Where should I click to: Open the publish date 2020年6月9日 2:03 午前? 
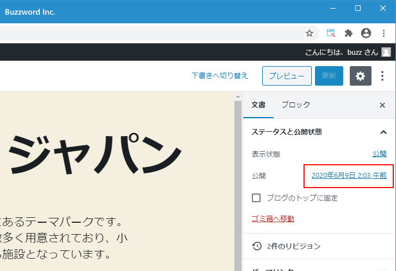pos(349,176)
